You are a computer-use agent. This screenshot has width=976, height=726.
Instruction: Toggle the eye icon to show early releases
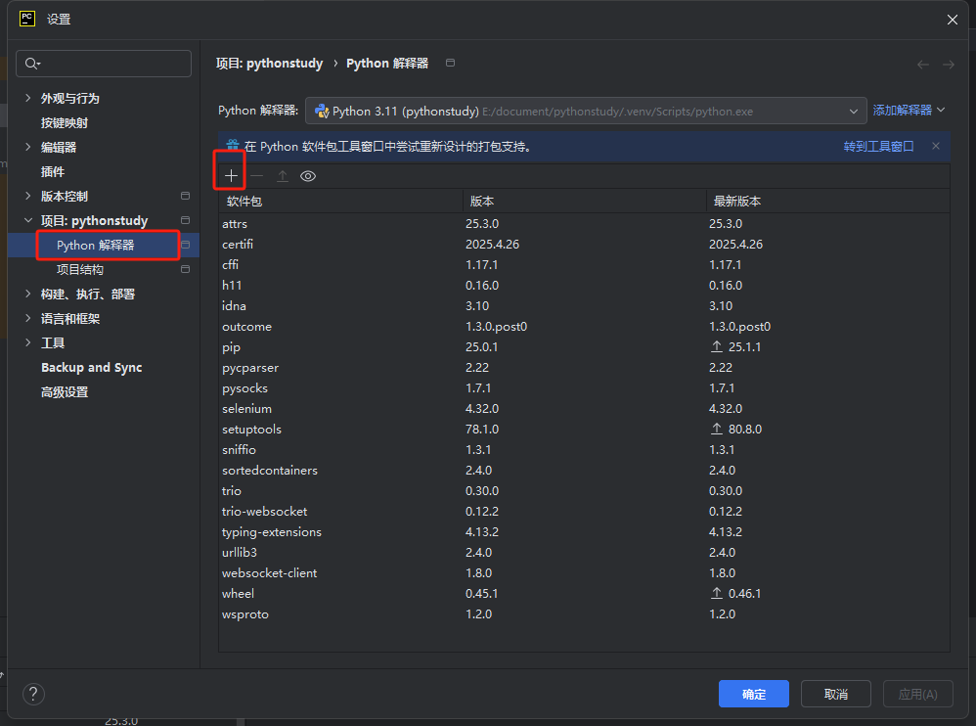[308, 176]
